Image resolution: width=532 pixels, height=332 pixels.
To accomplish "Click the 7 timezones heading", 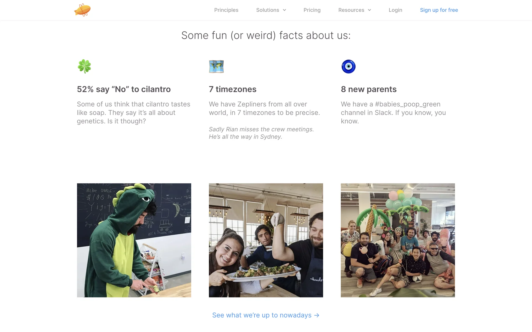I will tap(232, 89).
